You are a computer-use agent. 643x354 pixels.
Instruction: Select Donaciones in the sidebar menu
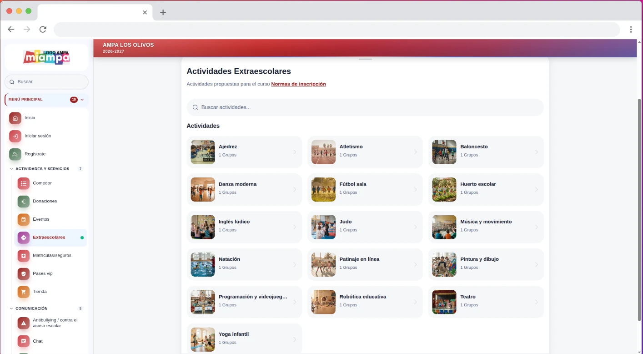(x=50, y=201)
